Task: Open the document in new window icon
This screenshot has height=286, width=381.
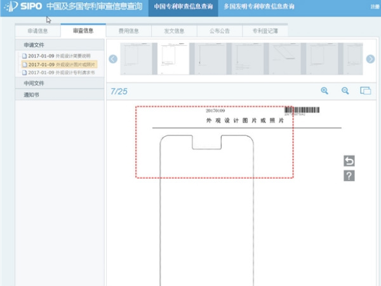Action: coord(366,90)
